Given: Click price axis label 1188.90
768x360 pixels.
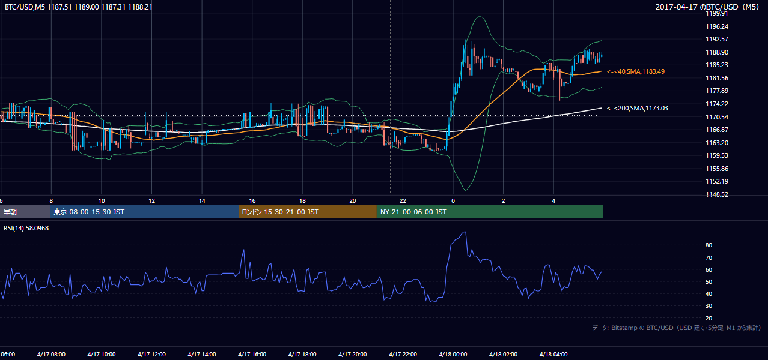Looking at the screenshot, I should click(717, 52).
